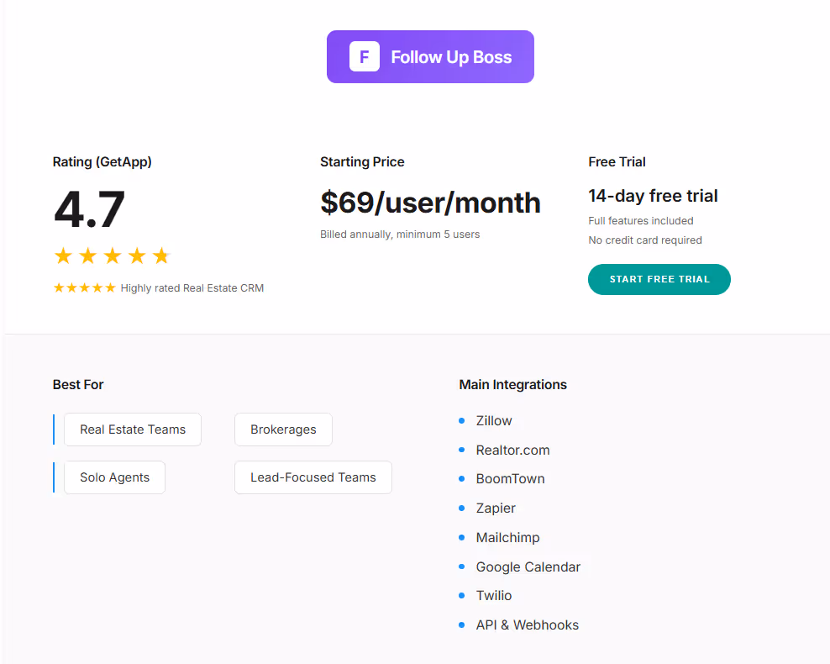Click the '14-day free trial' heading

[653, 196]
